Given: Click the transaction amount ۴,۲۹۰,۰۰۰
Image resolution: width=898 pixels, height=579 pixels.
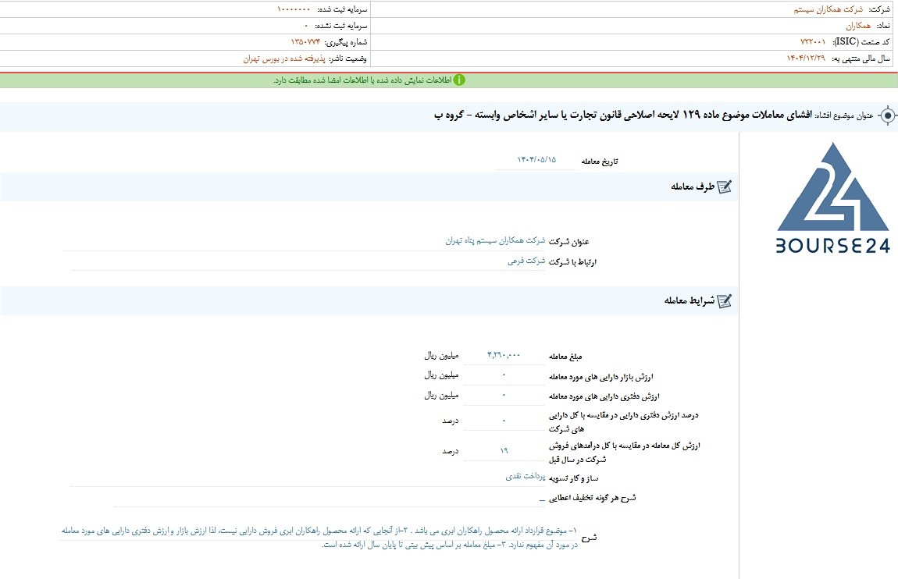Looking at the screenshot, I should tap(504, 355).
